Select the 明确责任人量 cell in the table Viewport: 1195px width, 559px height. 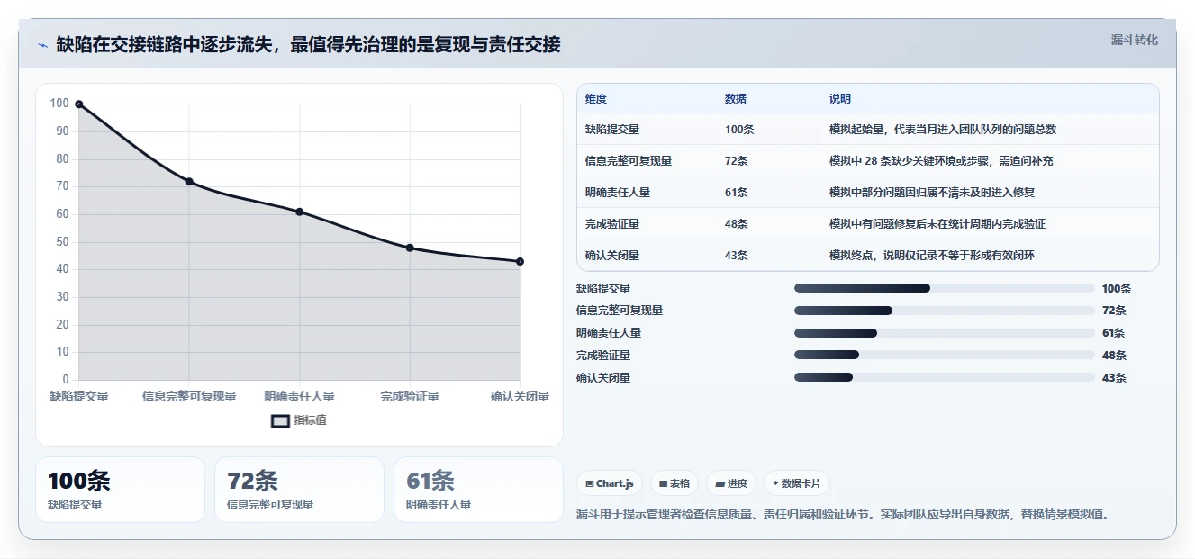[618, 193]
